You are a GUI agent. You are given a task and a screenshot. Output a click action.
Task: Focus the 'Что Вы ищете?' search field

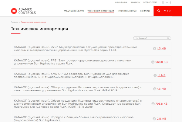click(152, 38)
